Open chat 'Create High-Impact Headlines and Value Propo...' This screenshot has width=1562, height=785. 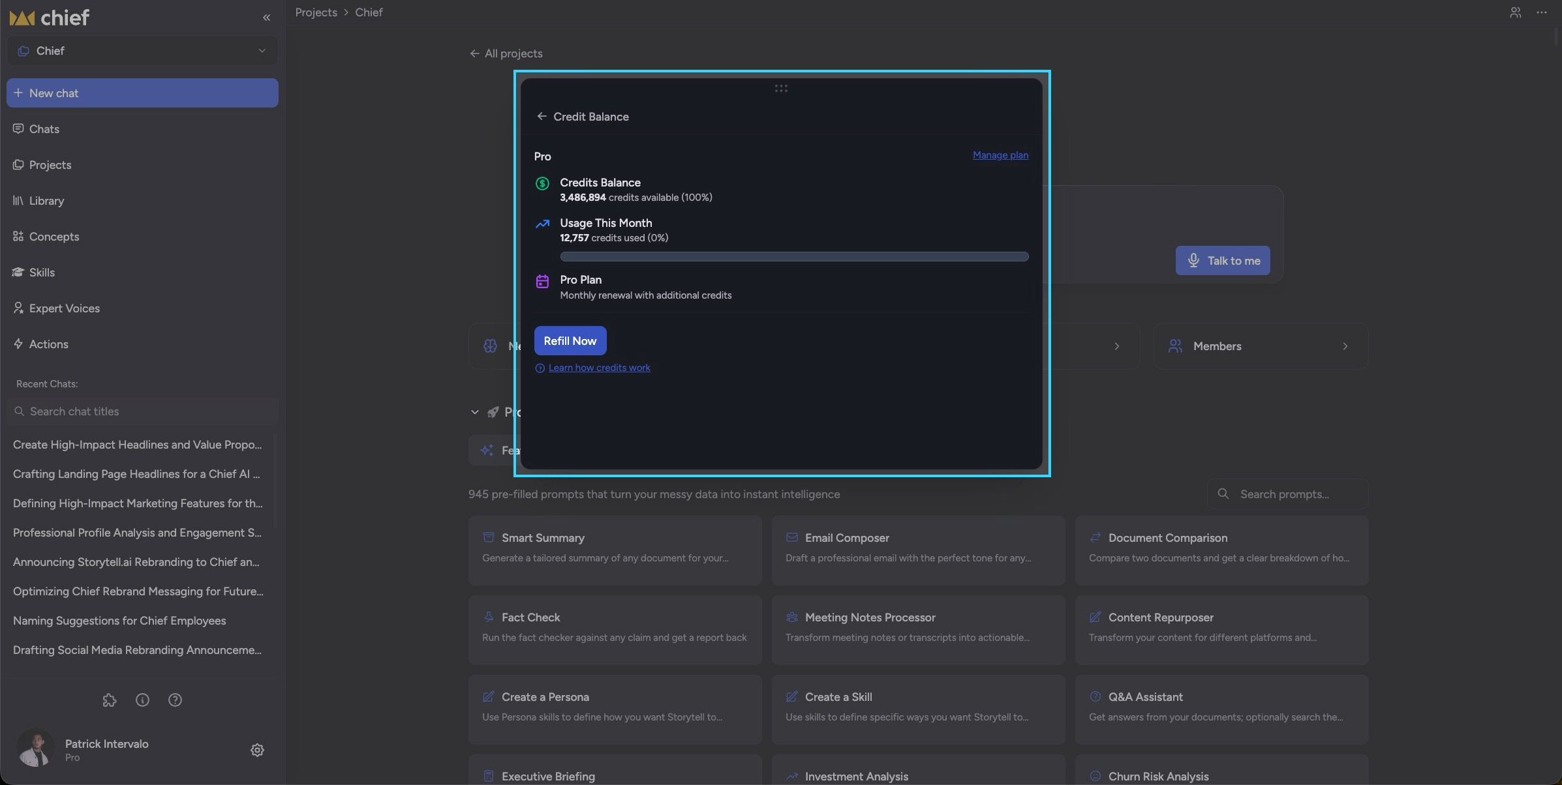137,445
